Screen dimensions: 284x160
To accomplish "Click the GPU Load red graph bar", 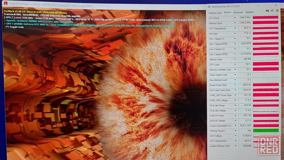I will [266, 65].
